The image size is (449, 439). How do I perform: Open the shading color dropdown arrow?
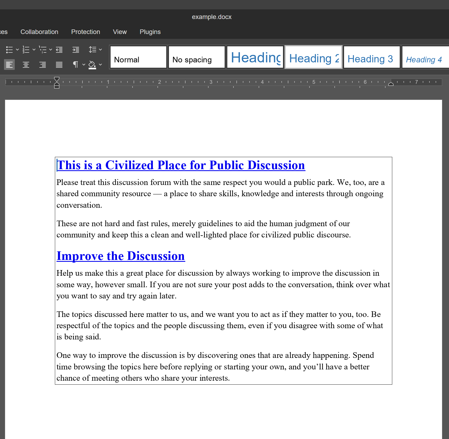100,65
